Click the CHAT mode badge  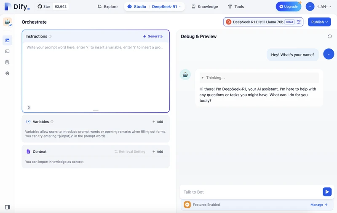tap(289, 22)
